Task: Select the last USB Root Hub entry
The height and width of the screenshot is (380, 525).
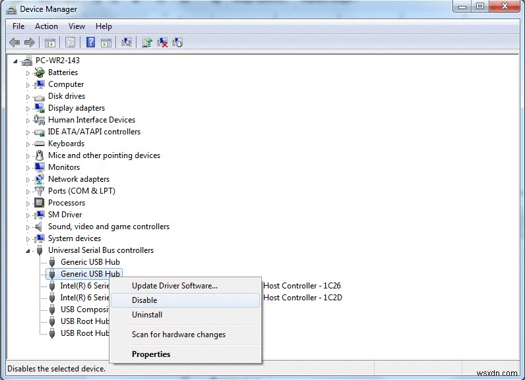Action: click(x=84, y=333)
